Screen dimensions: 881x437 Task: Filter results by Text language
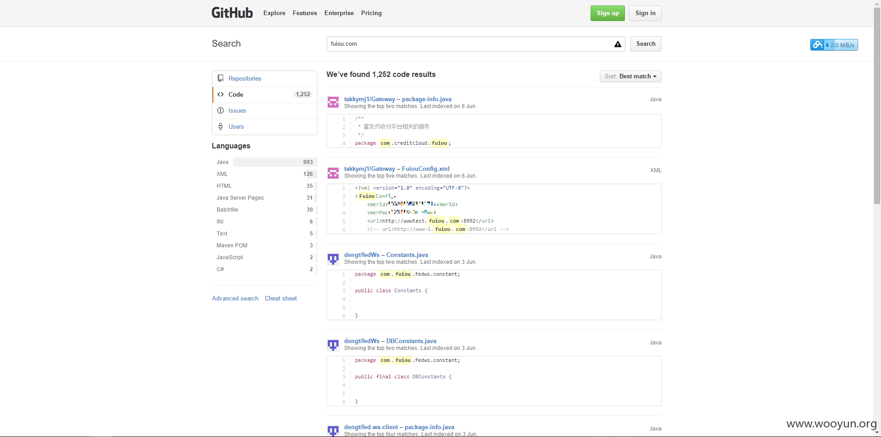(265, 234)
